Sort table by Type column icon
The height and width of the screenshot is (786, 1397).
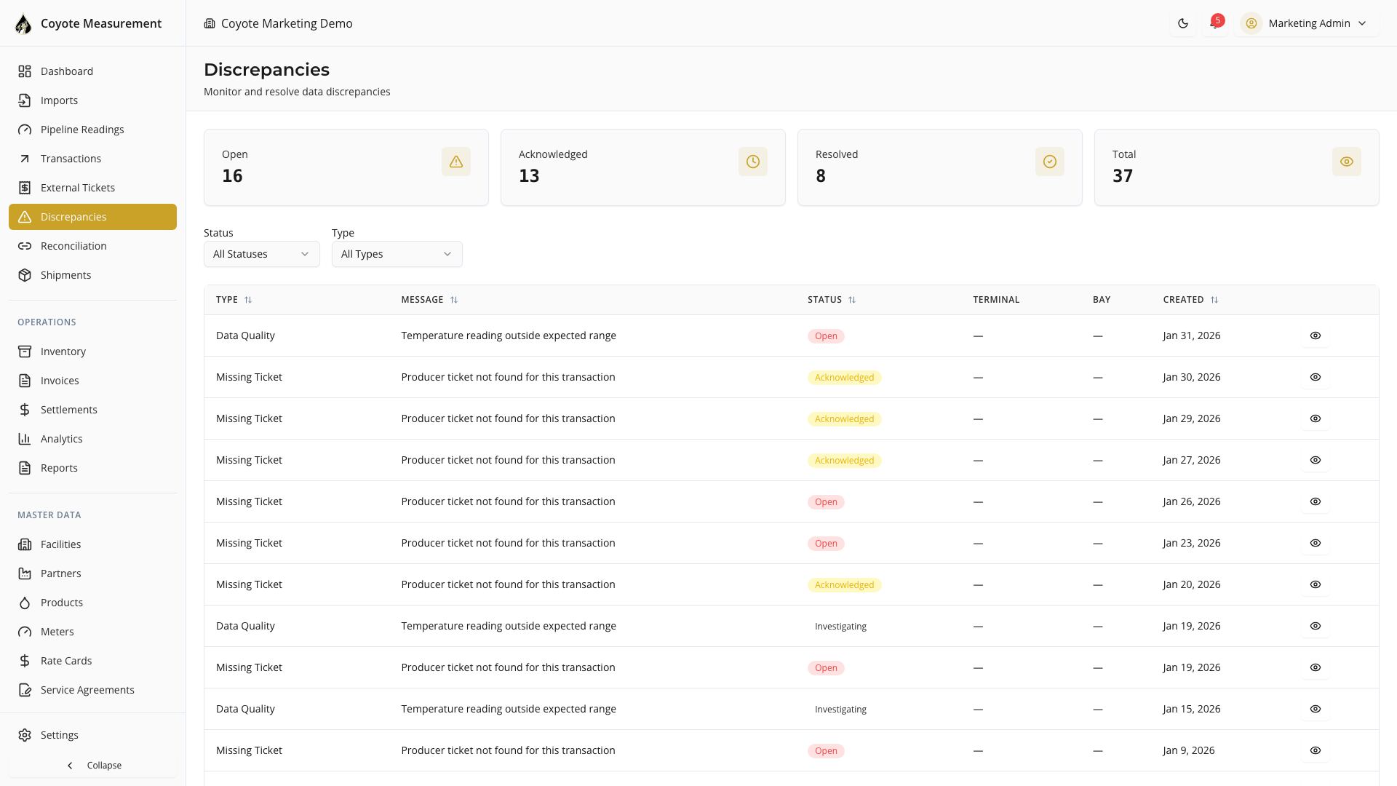(248, 300)
